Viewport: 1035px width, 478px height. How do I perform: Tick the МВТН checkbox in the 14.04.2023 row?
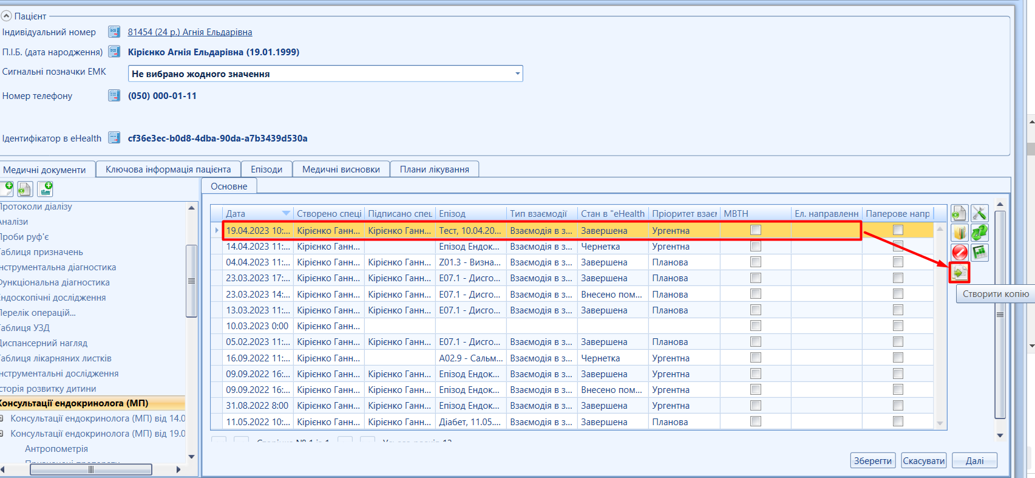(x=755, y=246)
